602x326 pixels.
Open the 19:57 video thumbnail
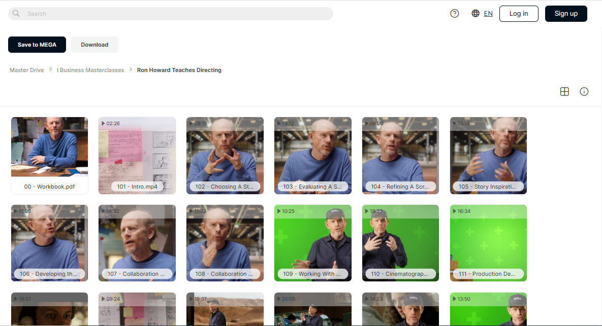tap(49, 309)
